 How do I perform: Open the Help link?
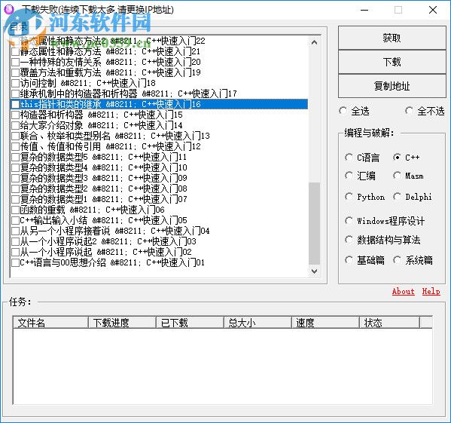click(x=431, y=291)
